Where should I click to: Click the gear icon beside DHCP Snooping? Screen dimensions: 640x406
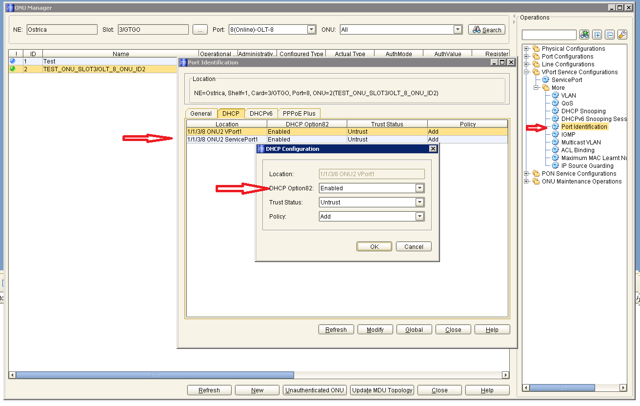[x=555, y=111]
